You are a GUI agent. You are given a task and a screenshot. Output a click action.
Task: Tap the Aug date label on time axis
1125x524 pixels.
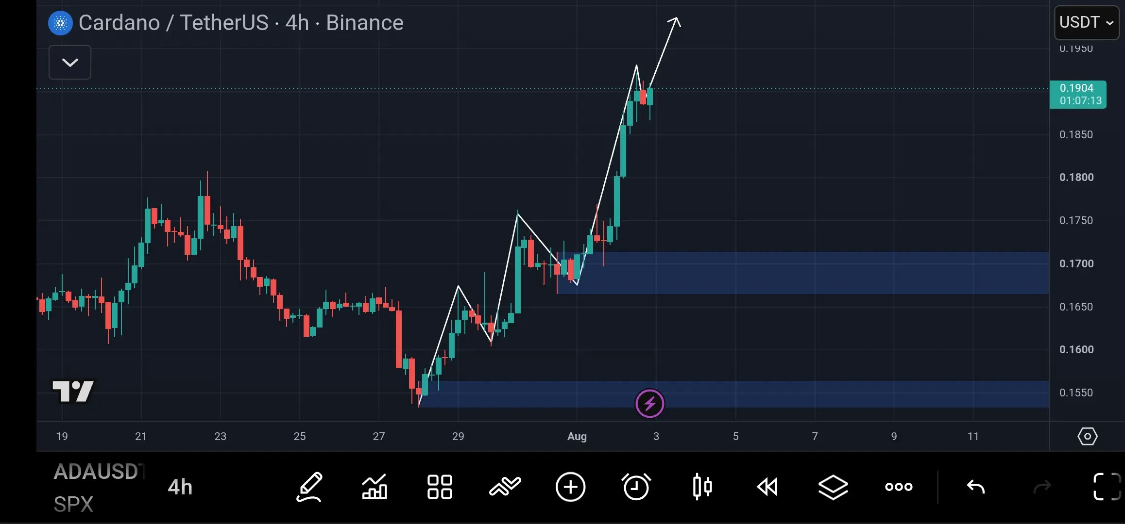tap(577, 436)
